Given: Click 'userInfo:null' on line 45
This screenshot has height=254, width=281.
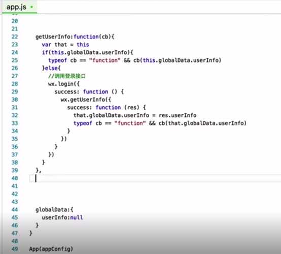Looking at the screenshot, I should (62, 217).
